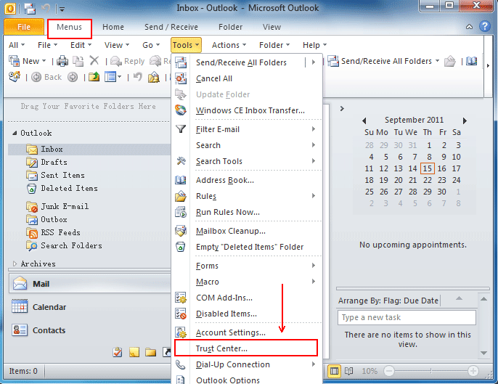Image resolution: width=498 pixels, height=384 pixels.
Task: Click the zoom slider in status bar
Action: point(430,371)
